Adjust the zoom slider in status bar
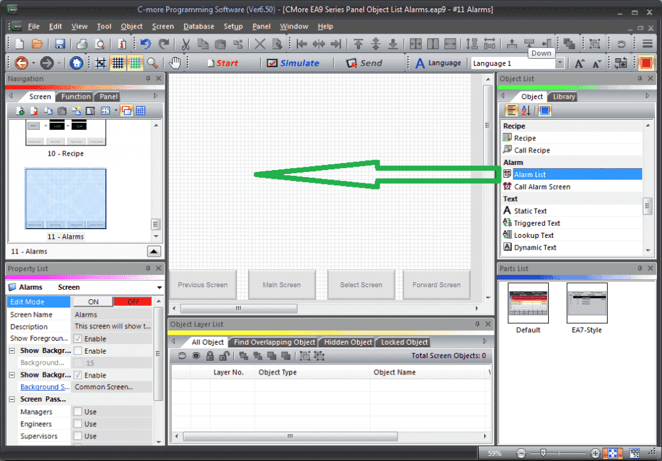 click(x=544, y=453)
